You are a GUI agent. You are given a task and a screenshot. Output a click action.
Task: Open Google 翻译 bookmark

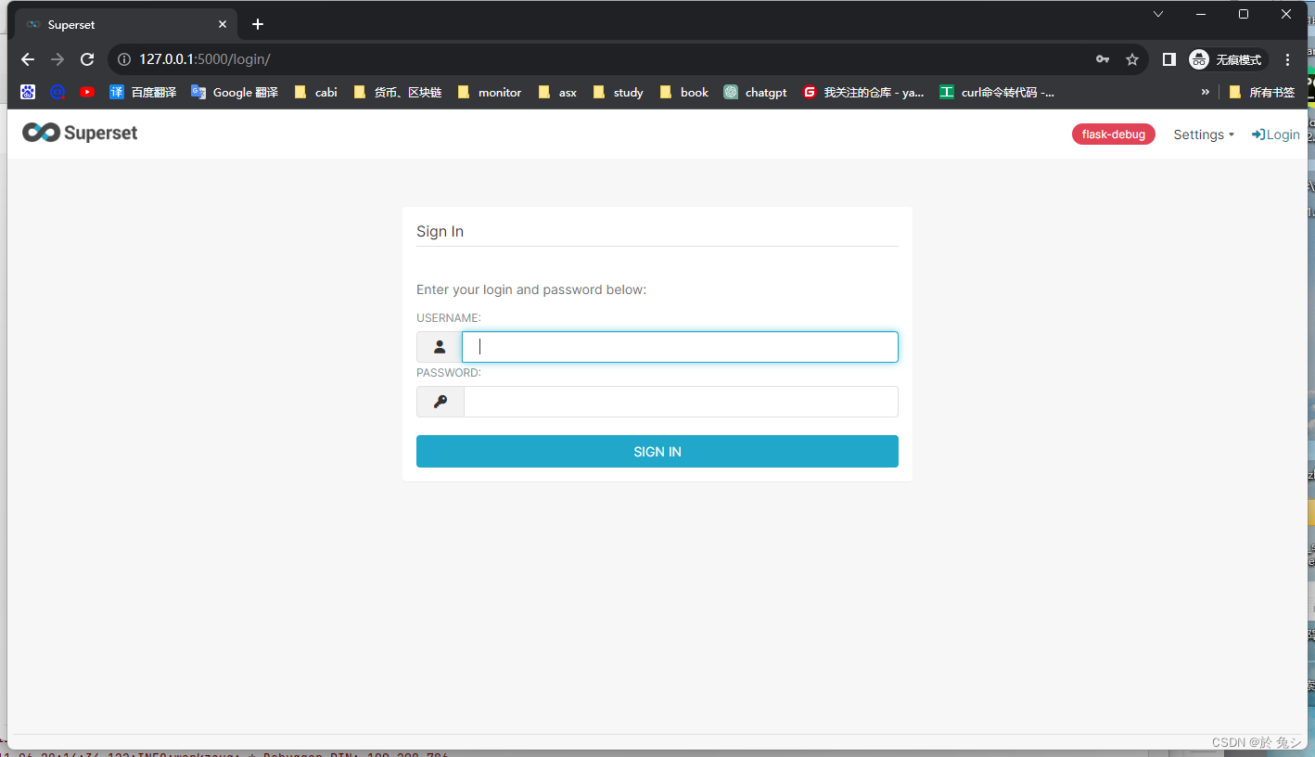coord(235,92)
